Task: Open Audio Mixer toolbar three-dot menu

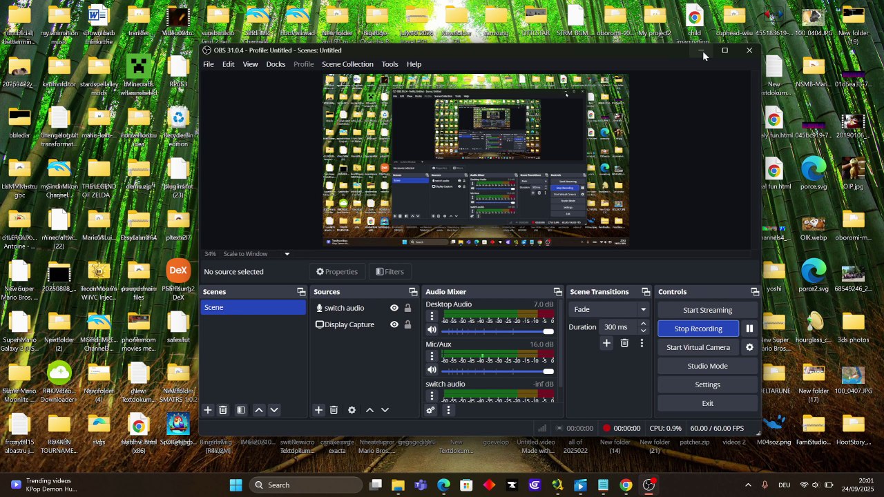Action: point(448,410)
